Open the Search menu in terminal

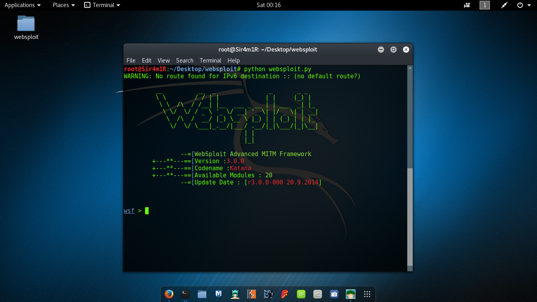tap(184, 61)
